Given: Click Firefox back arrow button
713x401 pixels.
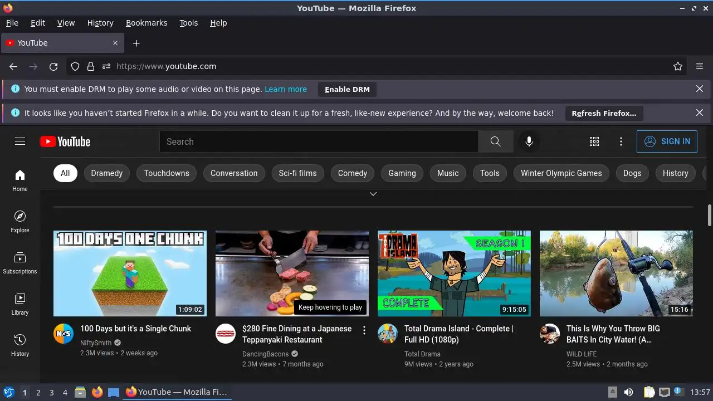Looking at the screenshot, I should tap(13, 66).
